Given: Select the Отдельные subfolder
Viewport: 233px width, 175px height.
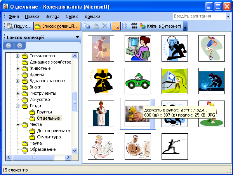Looking at the screenshot, I should 45,118.
